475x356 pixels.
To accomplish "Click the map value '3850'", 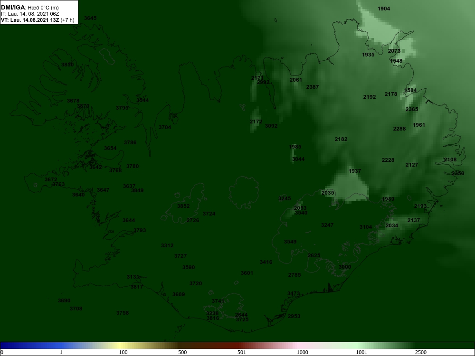I will tap(67, 65).
